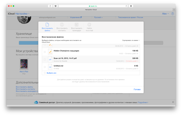Screen dimensions: 182x116
Task: Click the Pages icon of Hidden Champions copy
Action: 50,52
